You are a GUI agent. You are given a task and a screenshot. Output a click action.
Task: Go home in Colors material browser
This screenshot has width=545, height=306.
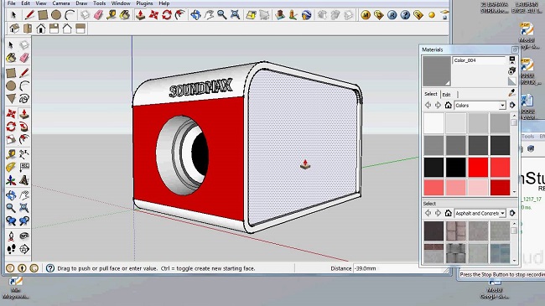448,105
